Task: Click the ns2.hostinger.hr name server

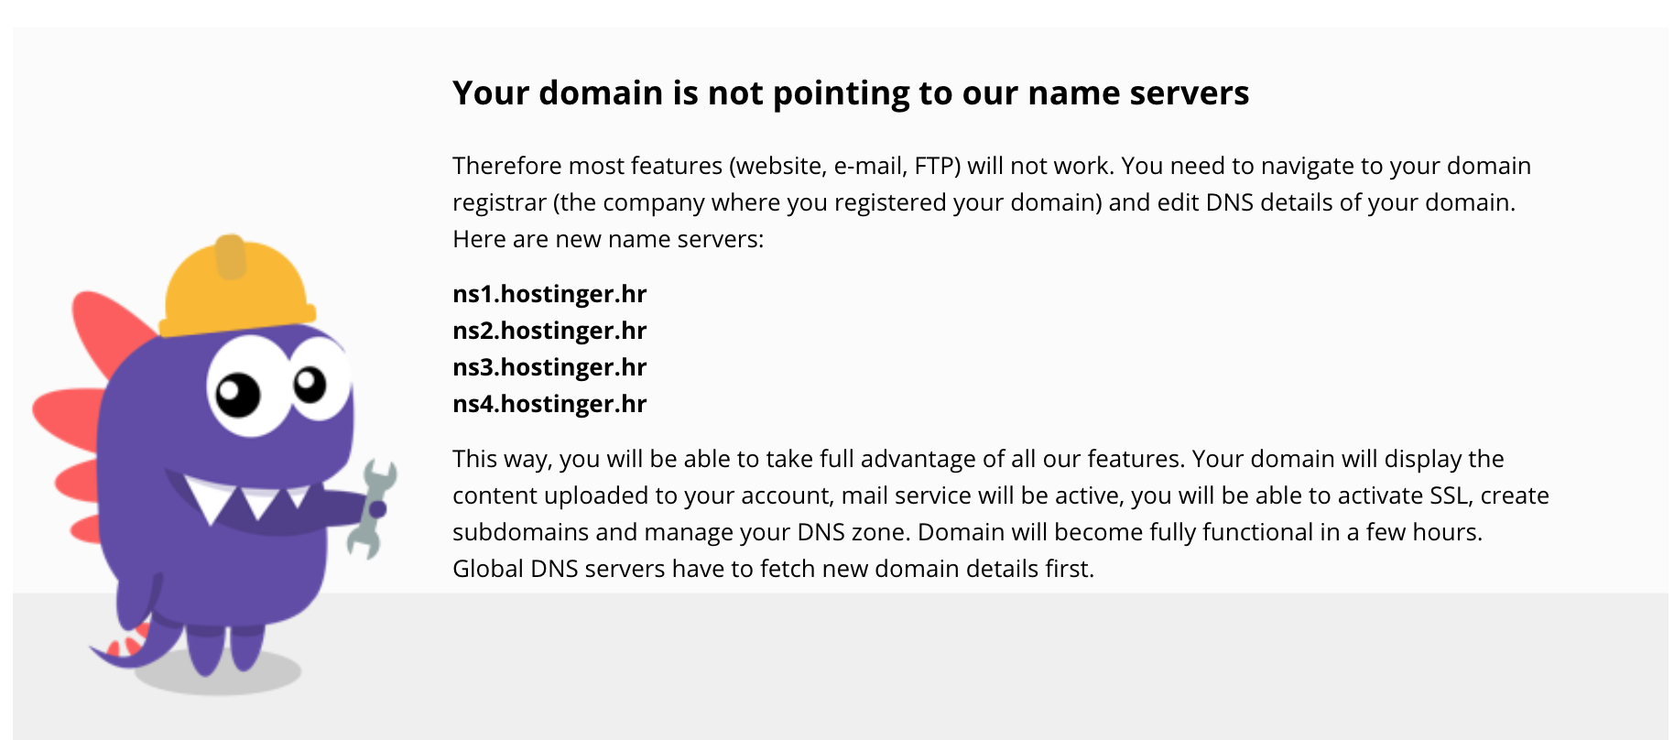Action: coord(549,331)
